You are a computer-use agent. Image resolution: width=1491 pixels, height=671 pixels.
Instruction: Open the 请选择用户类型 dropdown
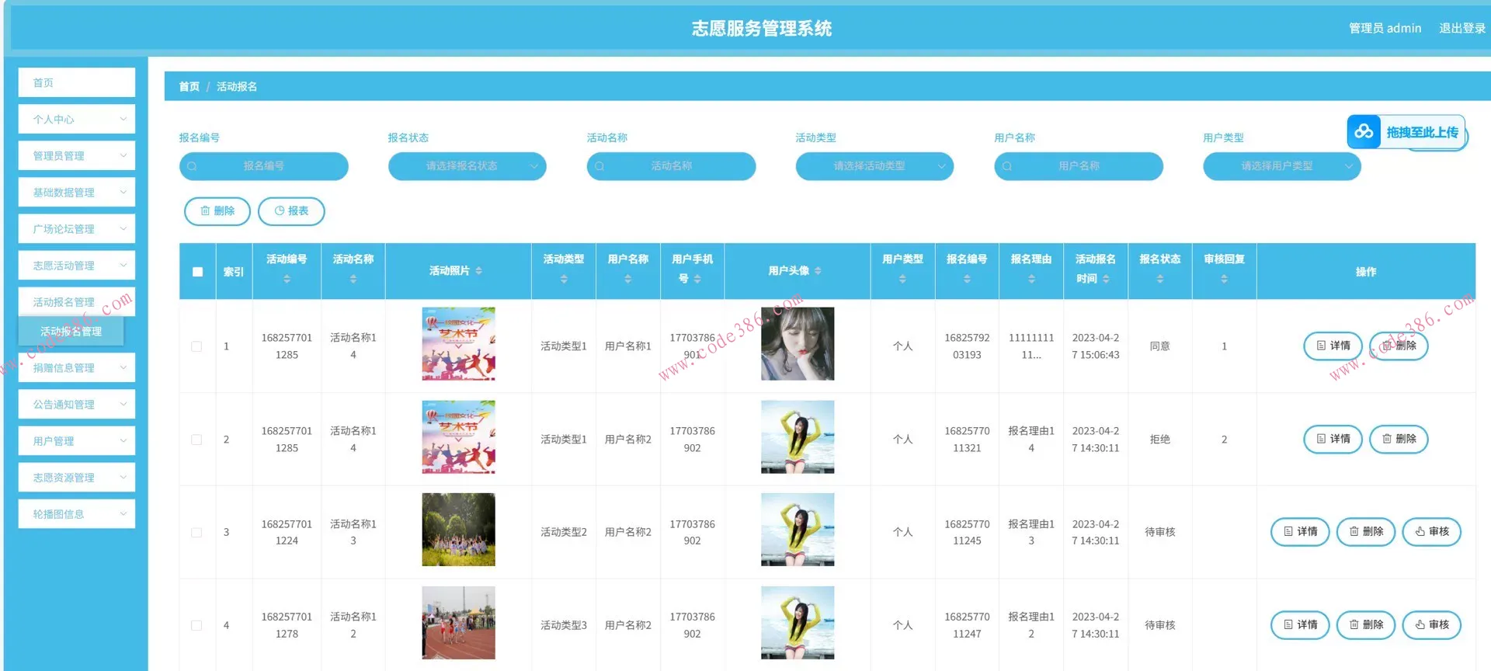pos(1282,166)
